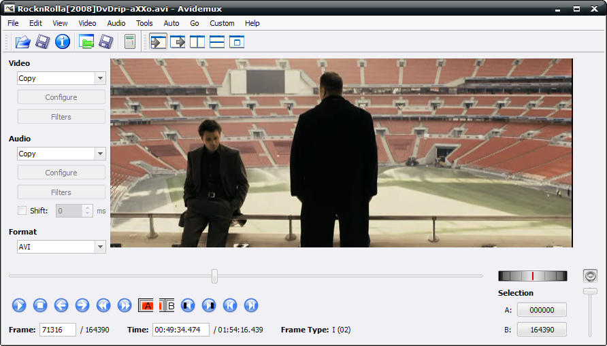Click Audio Configure button
Screen dimensions: 607x346
point(61,173)
